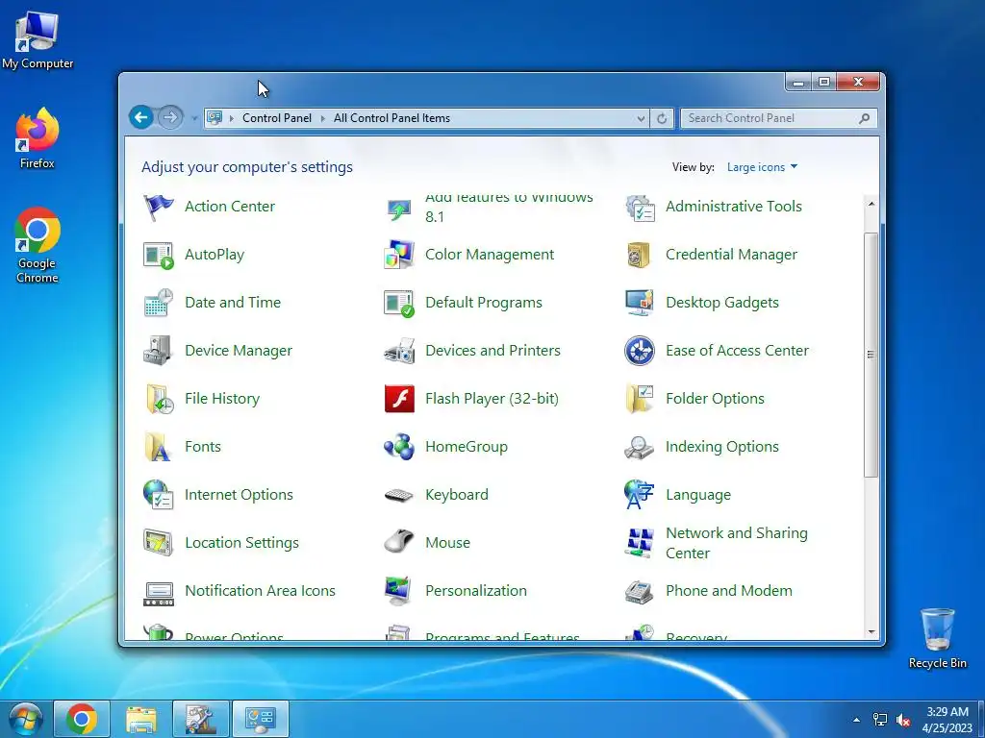Click the Control Panel taskbar button

261,719
